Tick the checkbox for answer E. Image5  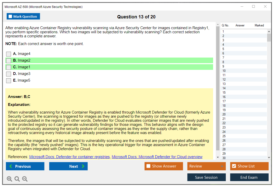click(x=9, y=81)
